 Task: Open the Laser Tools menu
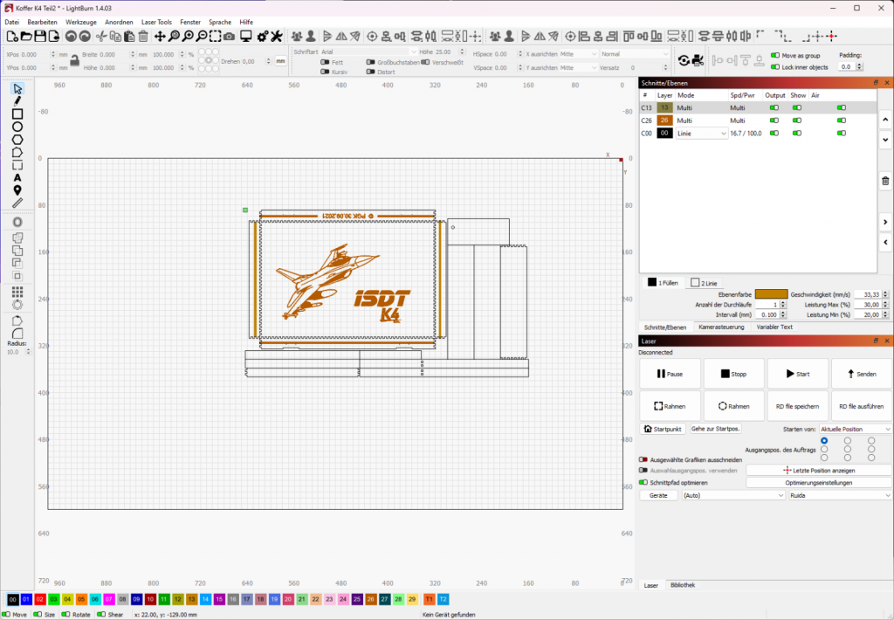point(156,22)
